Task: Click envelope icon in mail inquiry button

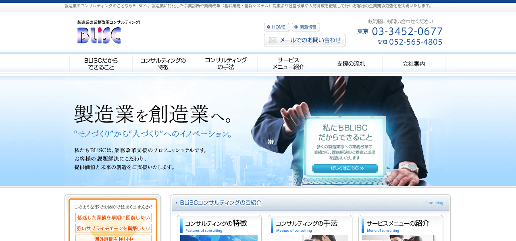Action: [273, 40]
